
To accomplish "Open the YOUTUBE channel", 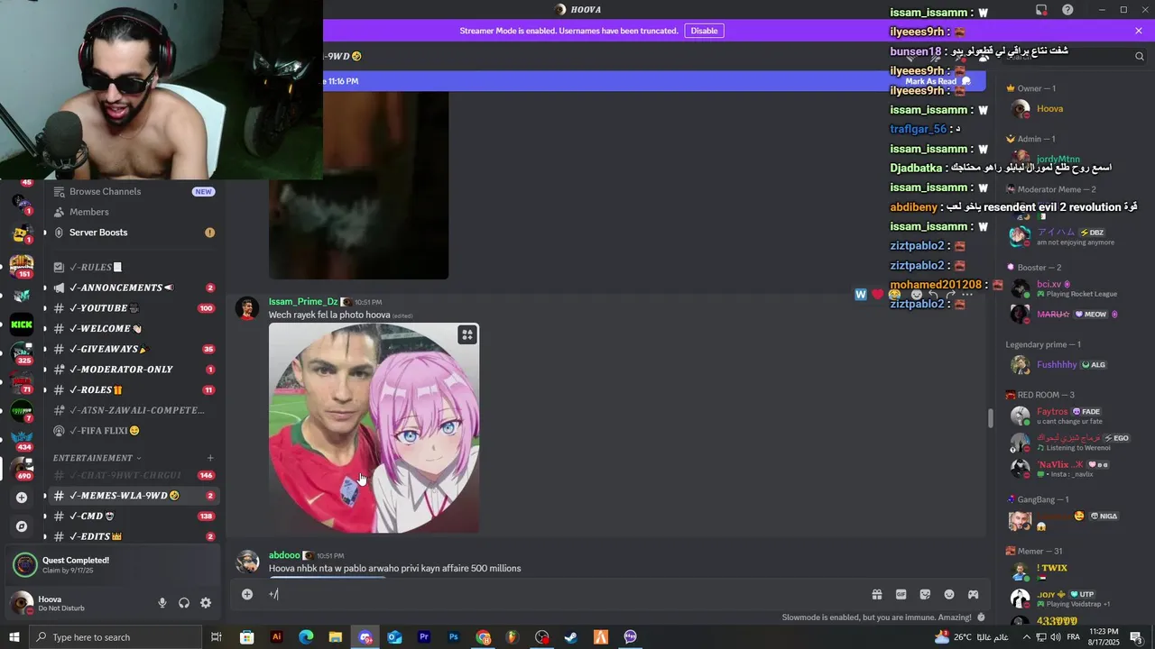I will tap(133, 308).
